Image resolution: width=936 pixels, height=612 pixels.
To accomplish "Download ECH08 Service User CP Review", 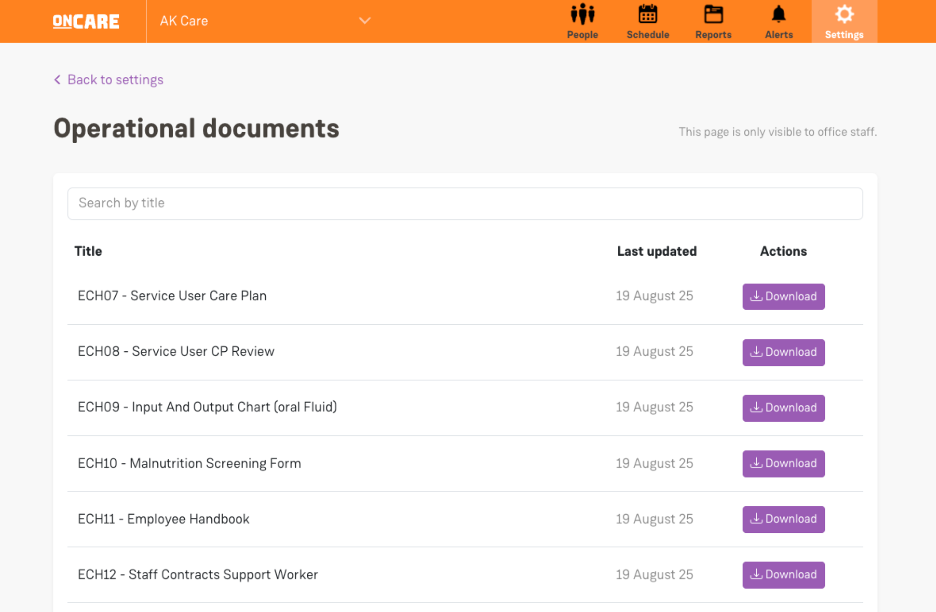I will [x=783, y=352].
